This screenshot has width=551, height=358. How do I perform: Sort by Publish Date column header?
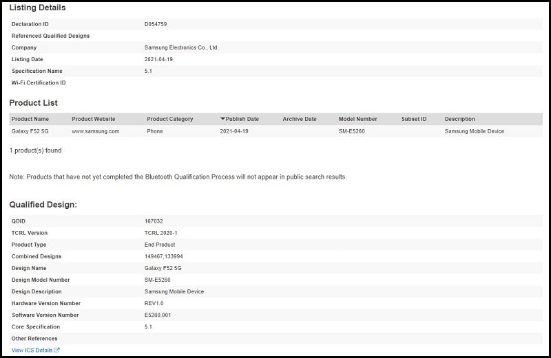(x=242, y=119)
